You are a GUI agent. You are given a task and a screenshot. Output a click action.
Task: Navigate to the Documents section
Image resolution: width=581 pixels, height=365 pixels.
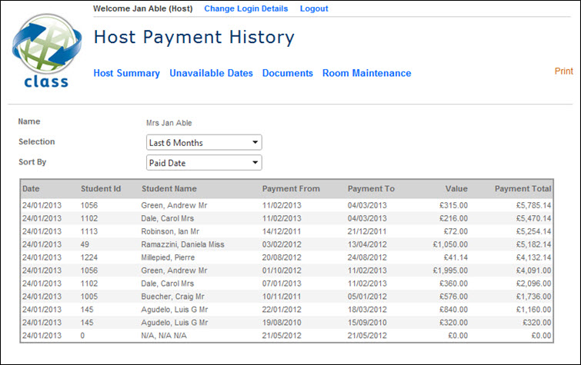coord(287,74)
